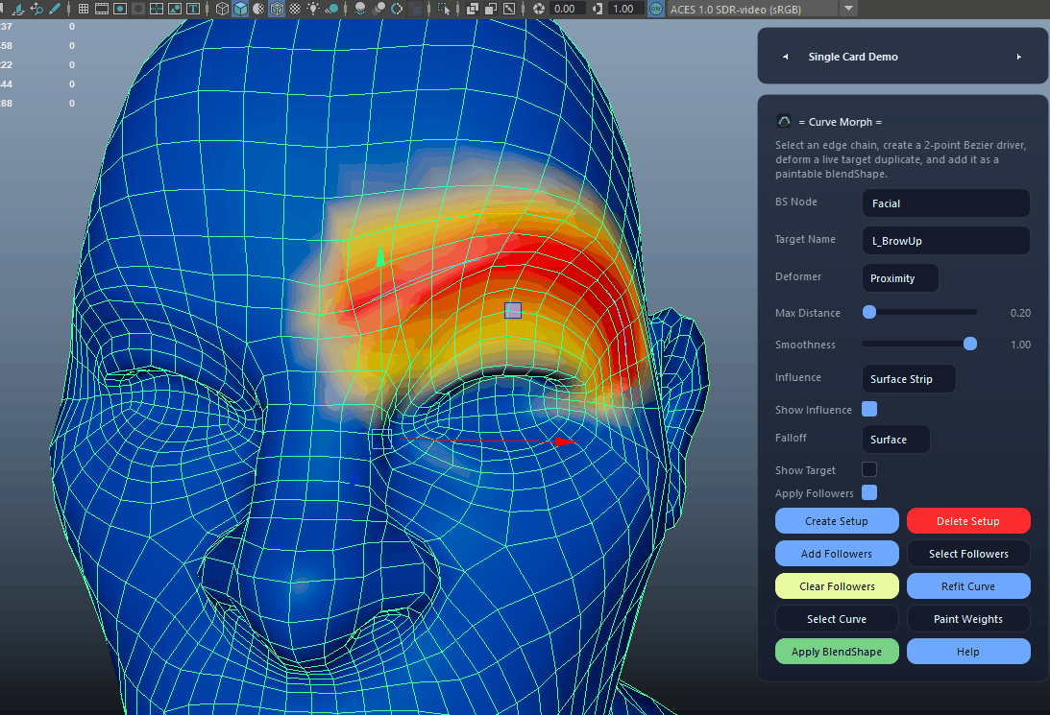The image size is (1050, 715).
Task: Toggle use default material icon
Action: (x=258, y=9)
